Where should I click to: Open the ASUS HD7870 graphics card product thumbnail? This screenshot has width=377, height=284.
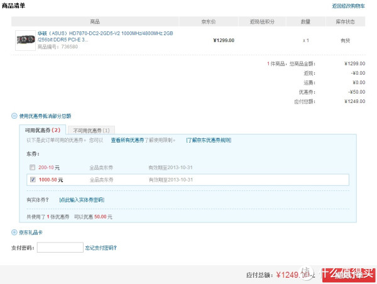(26, 40)
